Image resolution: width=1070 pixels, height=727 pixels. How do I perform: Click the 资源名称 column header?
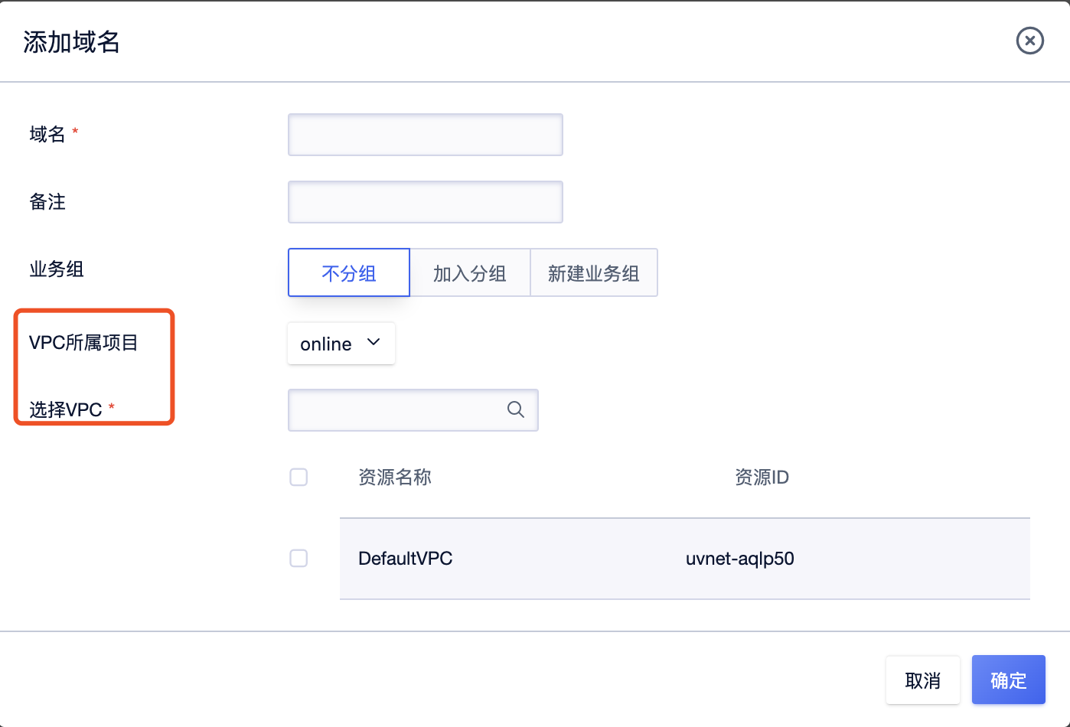tap(395, 478)
